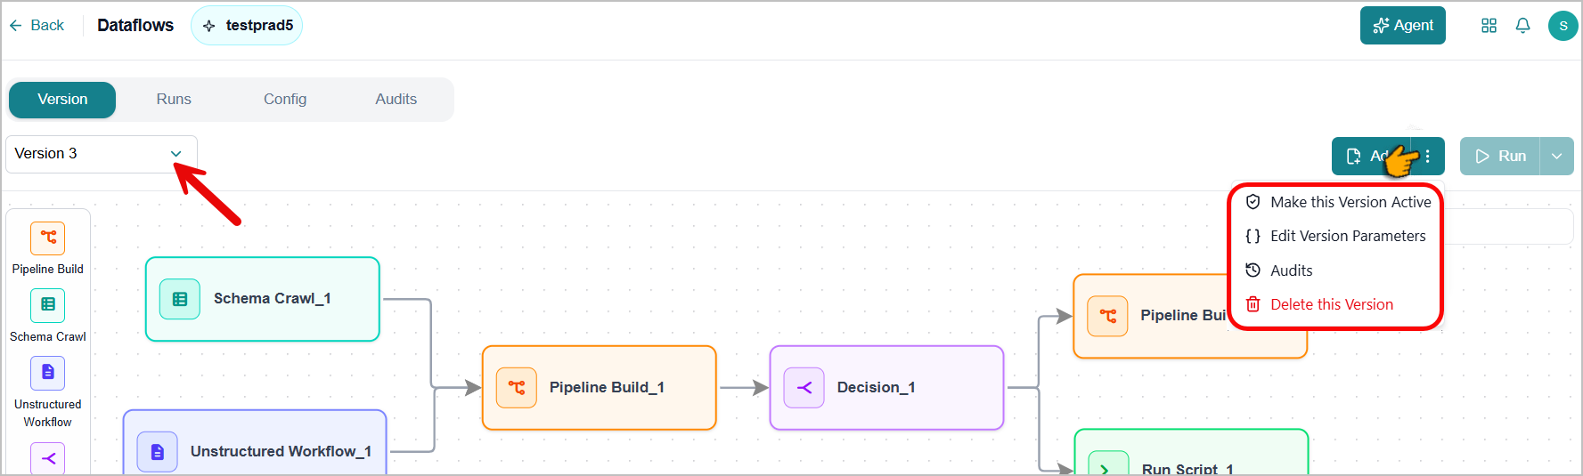Switch to the Audits tab
The width and height of the screenshot is (1583, 476).
click(x=396, y=100)
